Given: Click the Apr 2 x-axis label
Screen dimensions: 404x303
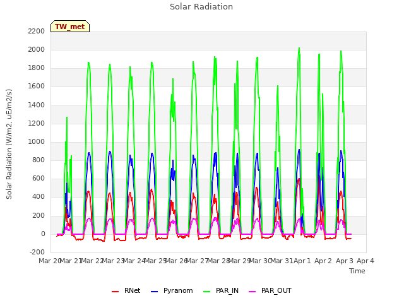Looking at the screenshot, I should 323,261.
